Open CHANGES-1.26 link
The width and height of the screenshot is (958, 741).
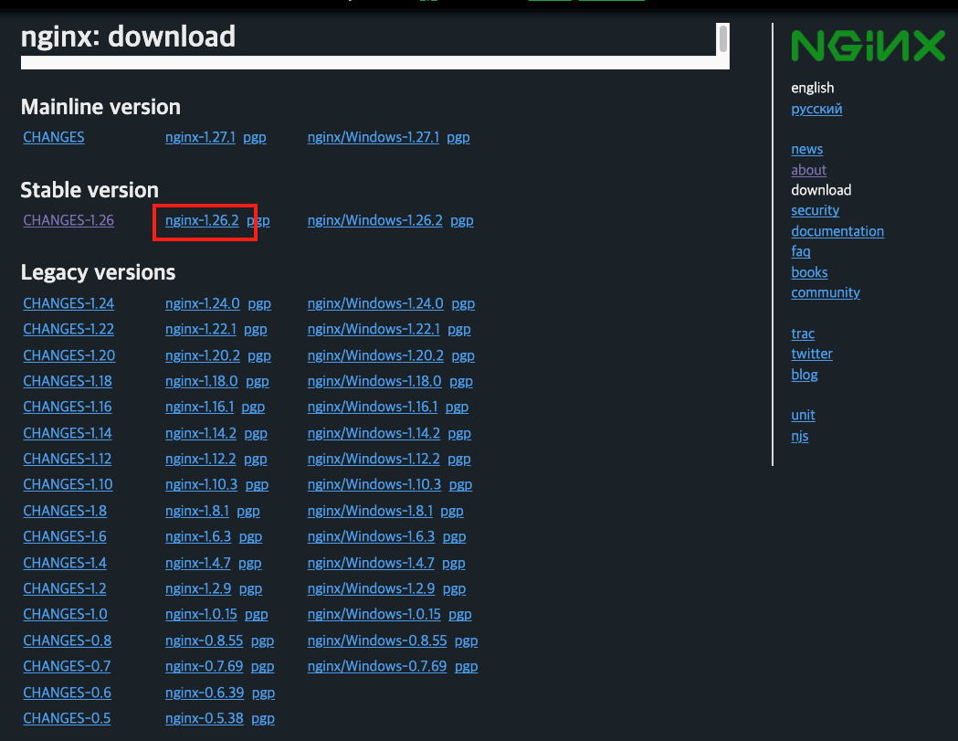pos(68,220)
